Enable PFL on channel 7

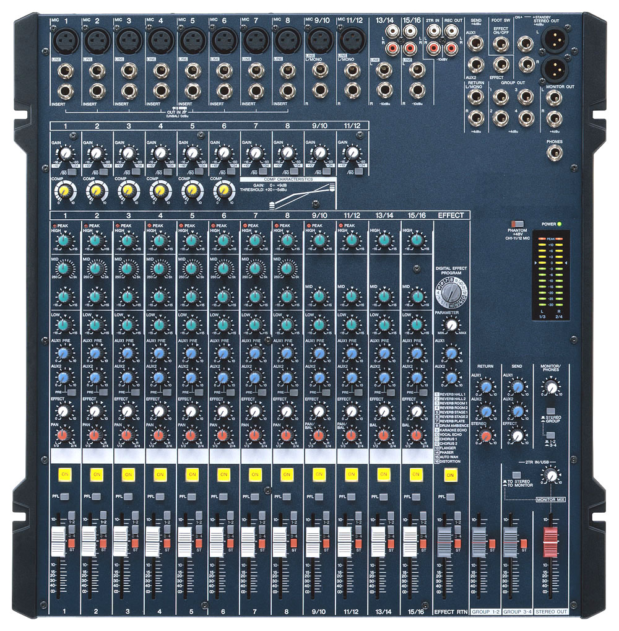click(255, 497)
